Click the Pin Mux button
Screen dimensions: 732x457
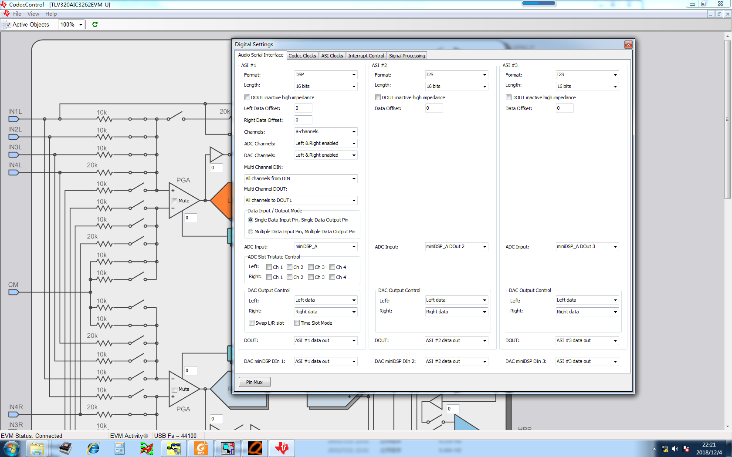254,382
